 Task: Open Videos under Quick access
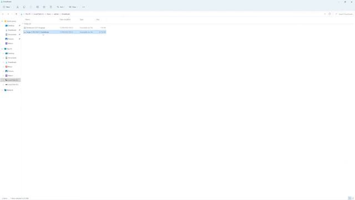coord(10,43)
